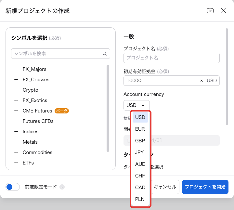Expand the Indices group
Viewport: 234px width, 210px height.
[16, 131]
